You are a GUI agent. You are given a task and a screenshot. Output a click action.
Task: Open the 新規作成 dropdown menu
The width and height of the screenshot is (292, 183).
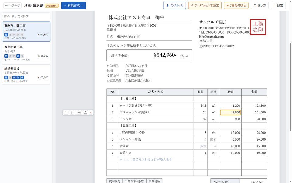tap(74, 5)
